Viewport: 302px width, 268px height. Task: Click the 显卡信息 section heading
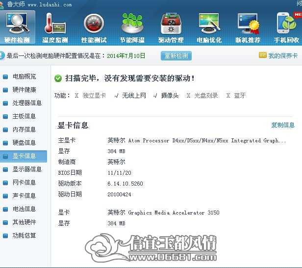[x=73, y=125]
